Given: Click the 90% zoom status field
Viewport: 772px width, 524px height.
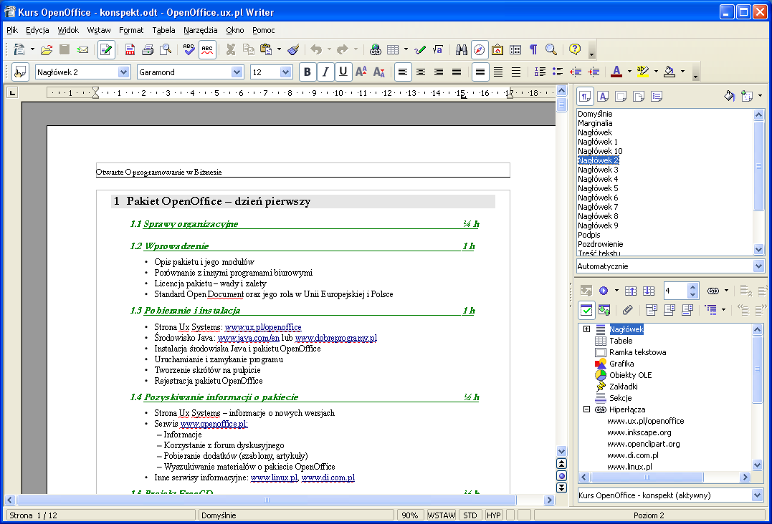Looking at the screenshot, I should tap(409, 515).
